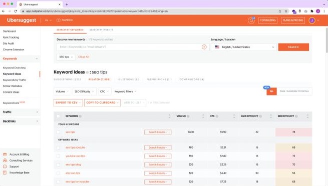Open the Volume filter dropdown

tap(62, 91)
